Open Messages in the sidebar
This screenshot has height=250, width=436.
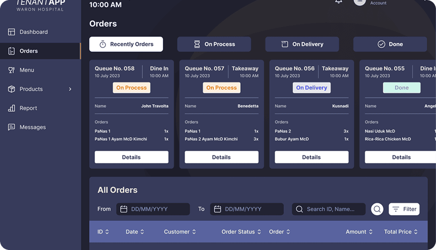(32, 127)
